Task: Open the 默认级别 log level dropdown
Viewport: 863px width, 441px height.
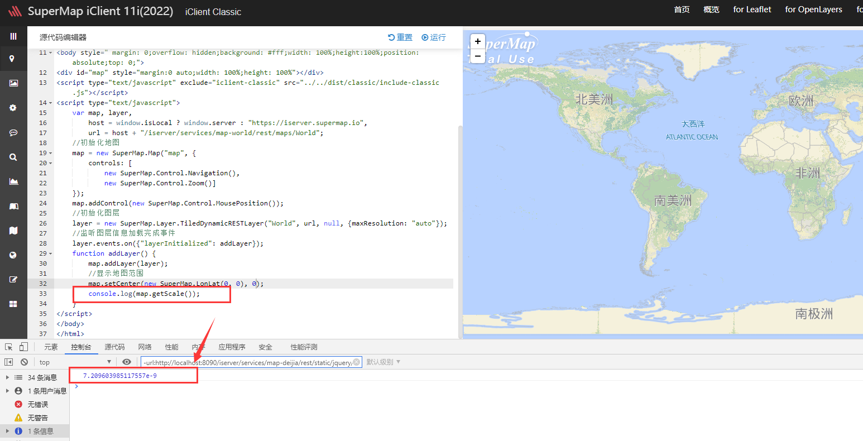Action: tap(383, 362)
